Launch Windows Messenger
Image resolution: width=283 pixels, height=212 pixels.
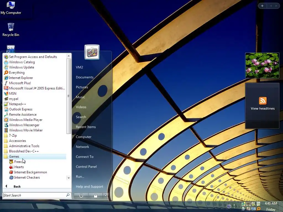(35, 125)
